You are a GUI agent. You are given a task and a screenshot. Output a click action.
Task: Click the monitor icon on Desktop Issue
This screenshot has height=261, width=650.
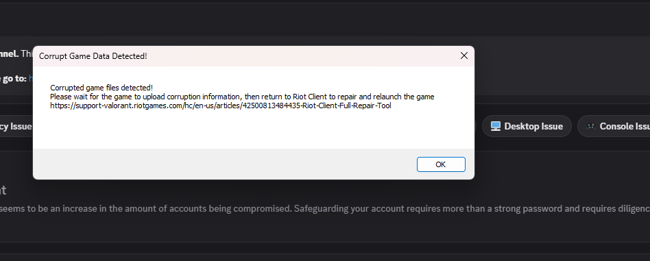click(x=495, y=126)
